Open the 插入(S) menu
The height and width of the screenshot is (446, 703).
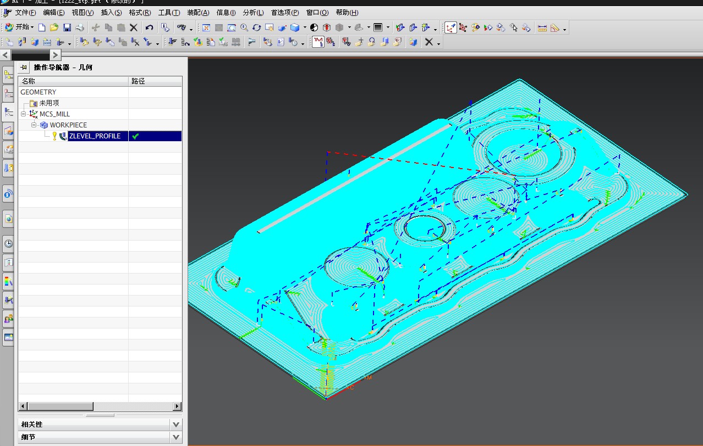click(111, 13)
